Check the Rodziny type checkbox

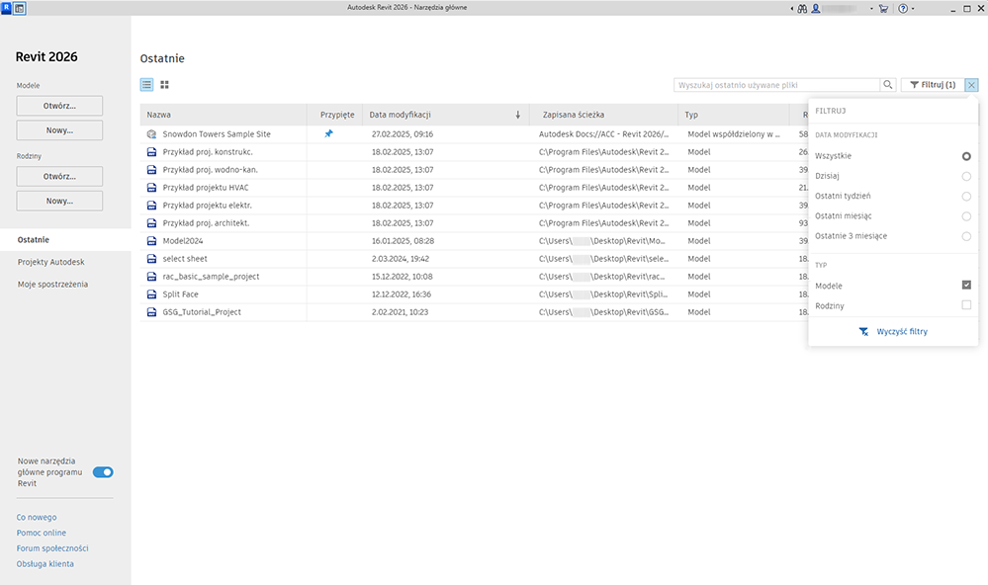[966, 304]
